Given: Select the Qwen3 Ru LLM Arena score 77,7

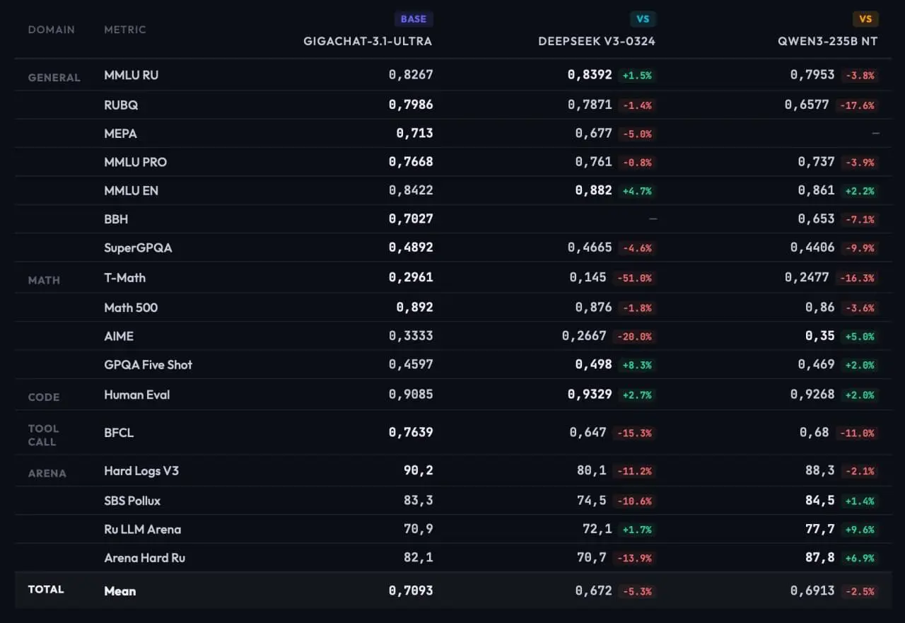Looking at the screenshot, I should (x=820, y=530).
